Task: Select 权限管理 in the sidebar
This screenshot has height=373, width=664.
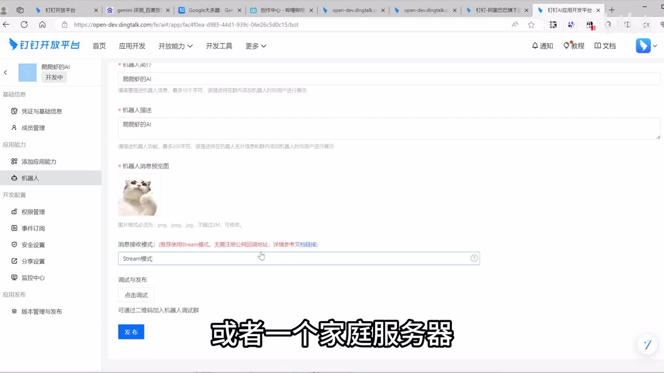Action: pyautogui.click(x=33, y=212)
